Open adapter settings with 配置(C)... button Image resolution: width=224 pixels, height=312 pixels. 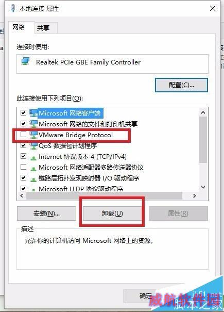point(181,85)
